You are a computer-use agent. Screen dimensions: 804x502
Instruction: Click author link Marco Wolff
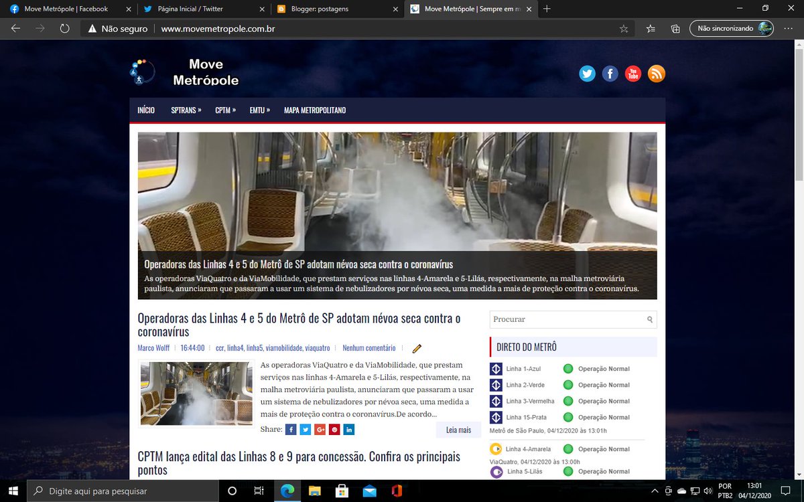[154, 348]
